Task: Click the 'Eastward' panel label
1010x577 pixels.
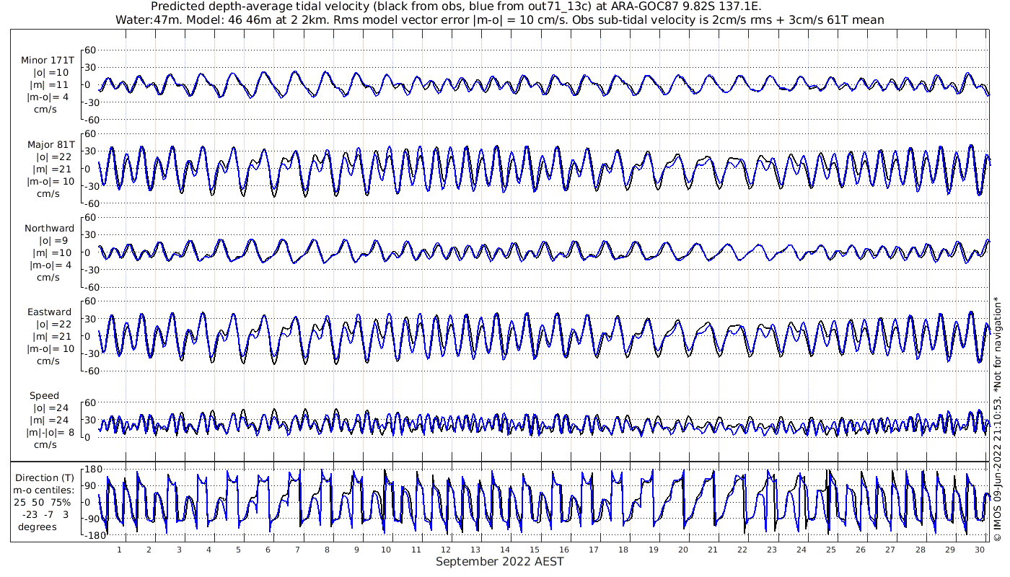Action: [x=50, y=312]
